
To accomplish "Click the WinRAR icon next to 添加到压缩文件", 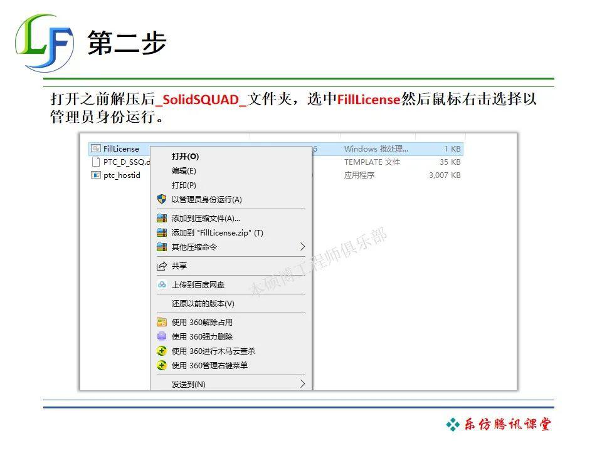I will [x=161, y=219].
